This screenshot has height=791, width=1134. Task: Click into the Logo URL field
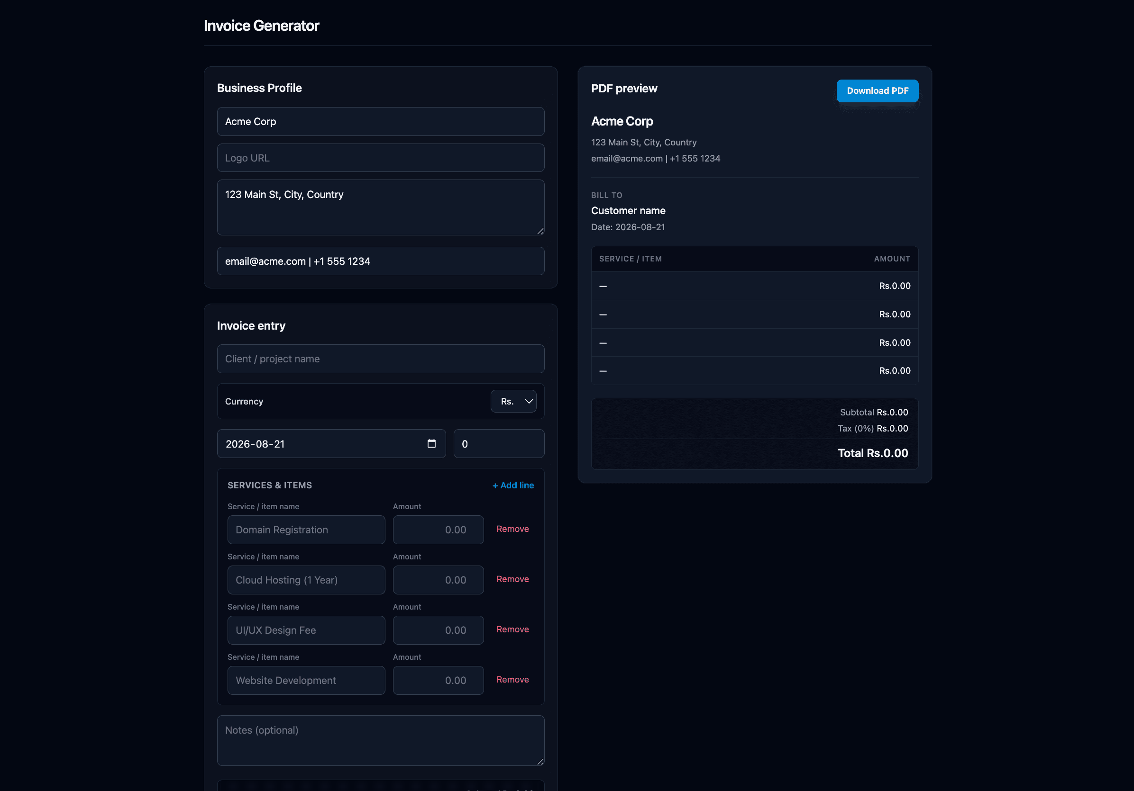click(380, 158)
